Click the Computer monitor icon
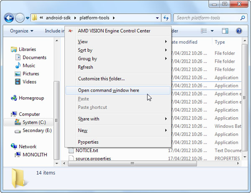 [x=14, y=114]
